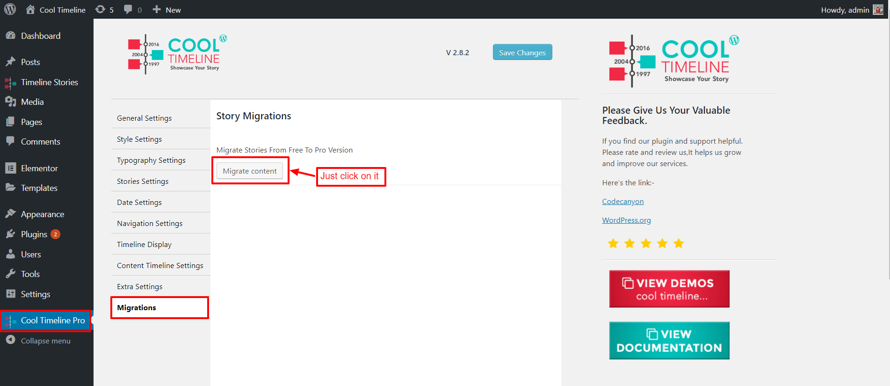Select Extra Settings tab
Viewport: 890px width, 386px height.
(x=160, y=286)
